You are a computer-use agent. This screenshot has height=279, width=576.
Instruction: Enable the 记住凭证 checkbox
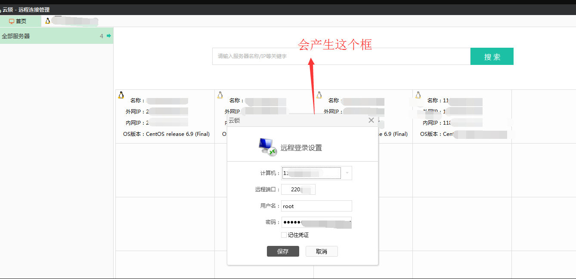(x=284, y=235)
